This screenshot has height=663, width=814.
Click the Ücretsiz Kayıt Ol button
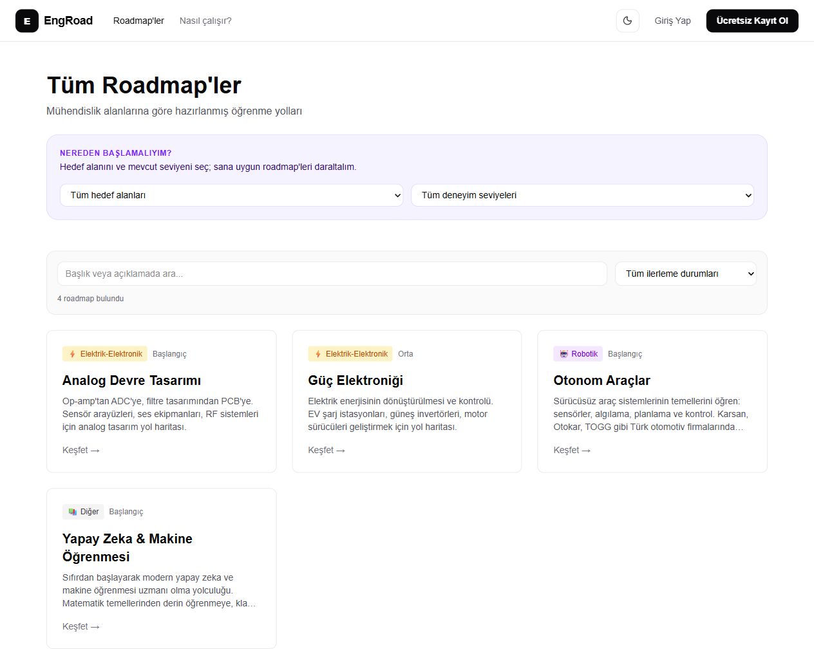click(x=752, y=21)
